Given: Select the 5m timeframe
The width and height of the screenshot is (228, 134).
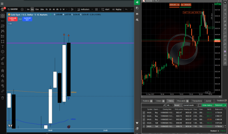Looking at the screenshot, I should click(x=32, y=9).
